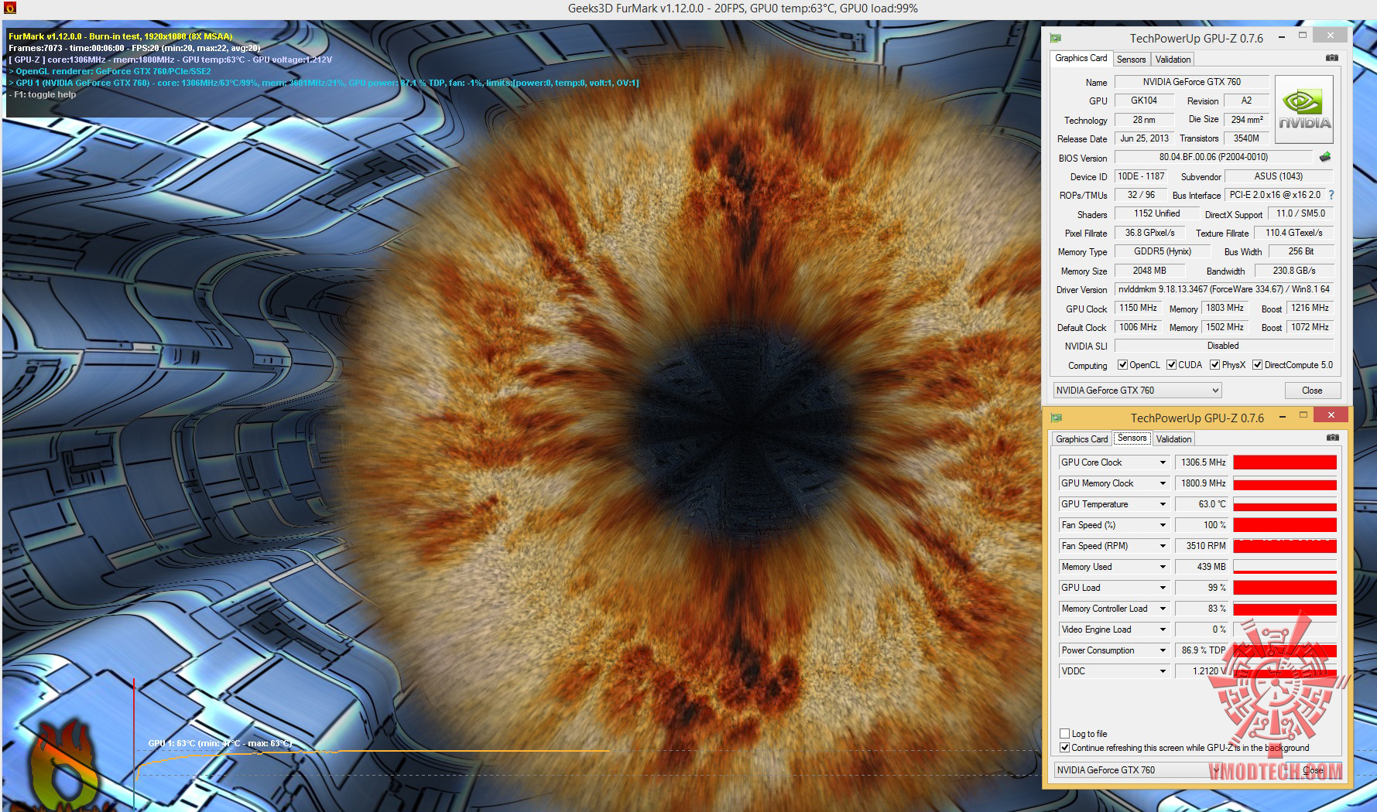Screen dimensions: 1377x812
Task: Open the Fan Speed (%) sensor dropdown
Action: click(1163, 525)
